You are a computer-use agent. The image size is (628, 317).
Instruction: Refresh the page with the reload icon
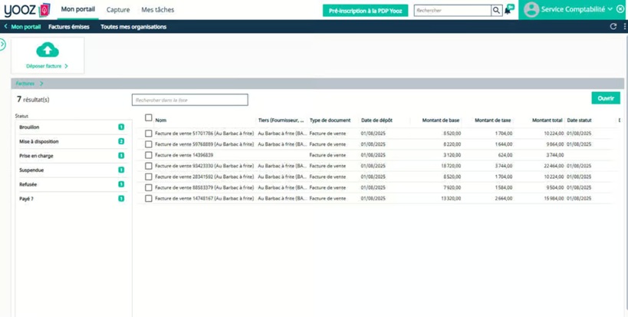pyautogui.click(x=613, y=27)
